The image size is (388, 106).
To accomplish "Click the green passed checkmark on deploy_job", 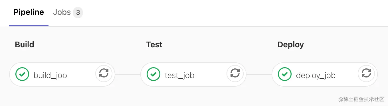I will pos(285,74).
